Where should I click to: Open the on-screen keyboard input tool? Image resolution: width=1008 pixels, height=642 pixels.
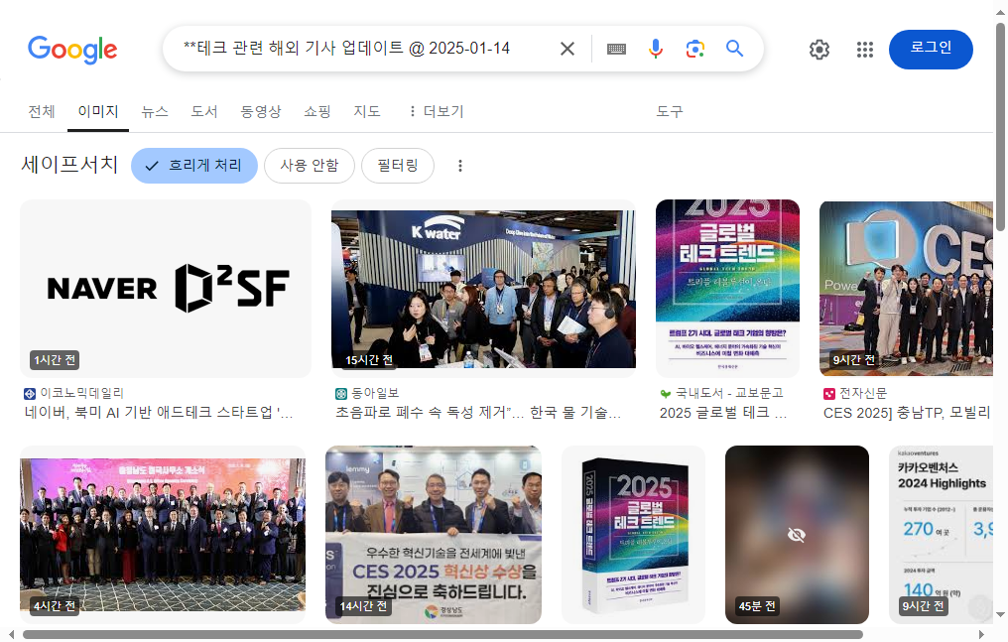click(x=616, y=49)
